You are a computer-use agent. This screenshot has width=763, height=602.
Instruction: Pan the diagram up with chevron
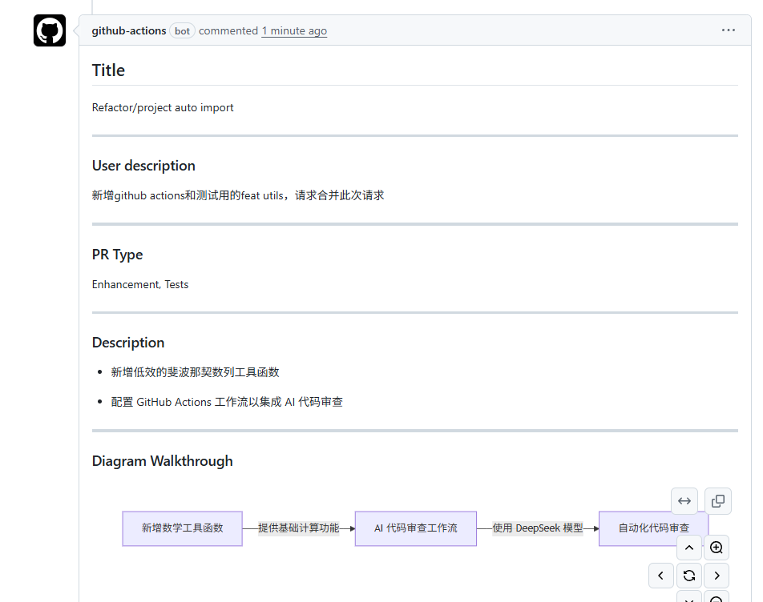(x=689, y=548)
